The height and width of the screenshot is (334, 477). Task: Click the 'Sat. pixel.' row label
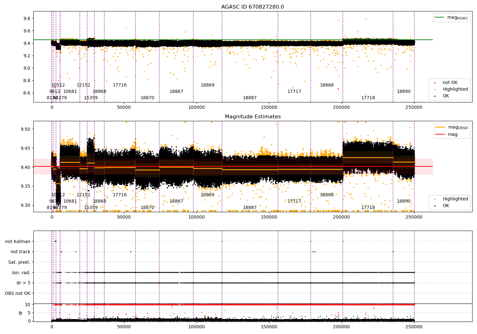19,262
